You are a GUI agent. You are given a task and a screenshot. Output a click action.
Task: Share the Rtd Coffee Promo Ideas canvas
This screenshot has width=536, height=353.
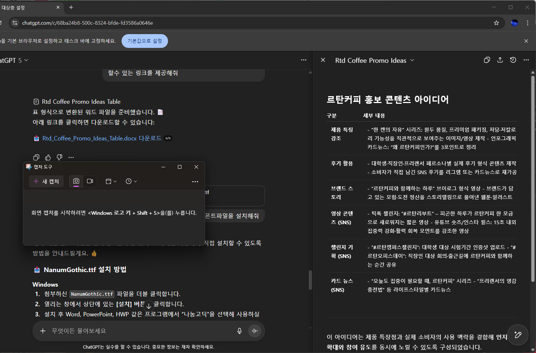500,60
